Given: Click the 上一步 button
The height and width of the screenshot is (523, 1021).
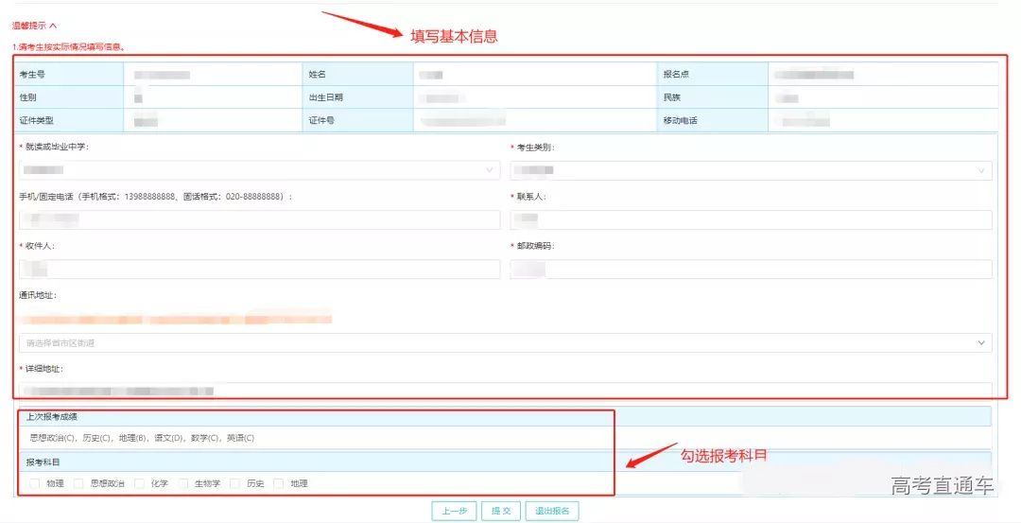Looking at the screenshot, I should click(454, 511).
